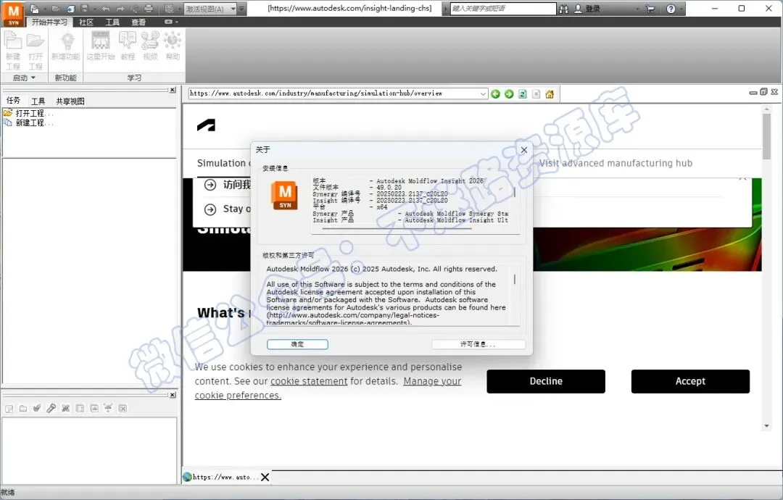Refresh the embedded browser page
The image size is (783, 500).
pos(522,93)
